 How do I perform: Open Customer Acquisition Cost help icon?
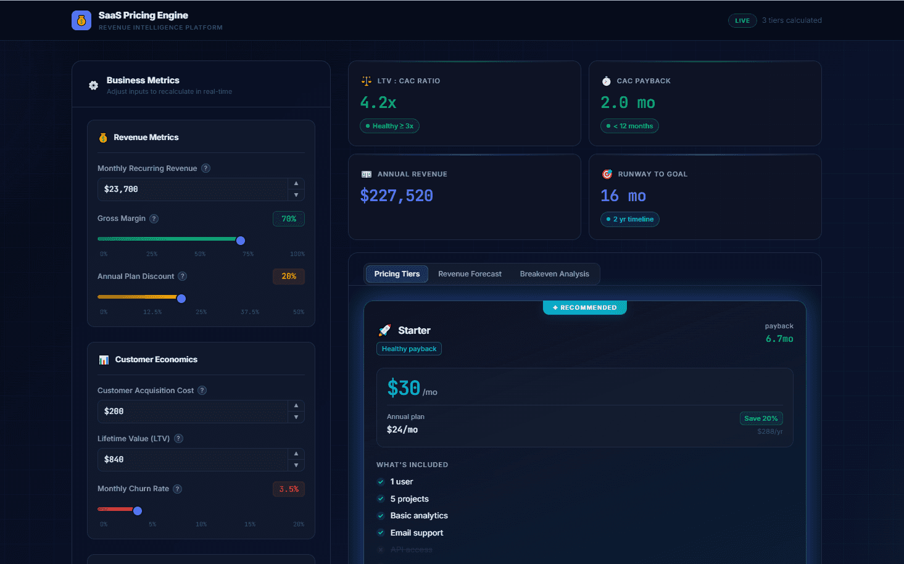(x=202, y=391)
